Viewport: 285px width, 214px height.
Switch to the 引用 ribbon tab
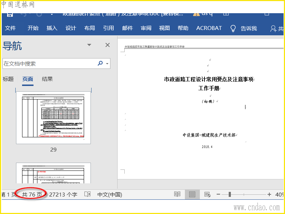click(x=109, y=28)
